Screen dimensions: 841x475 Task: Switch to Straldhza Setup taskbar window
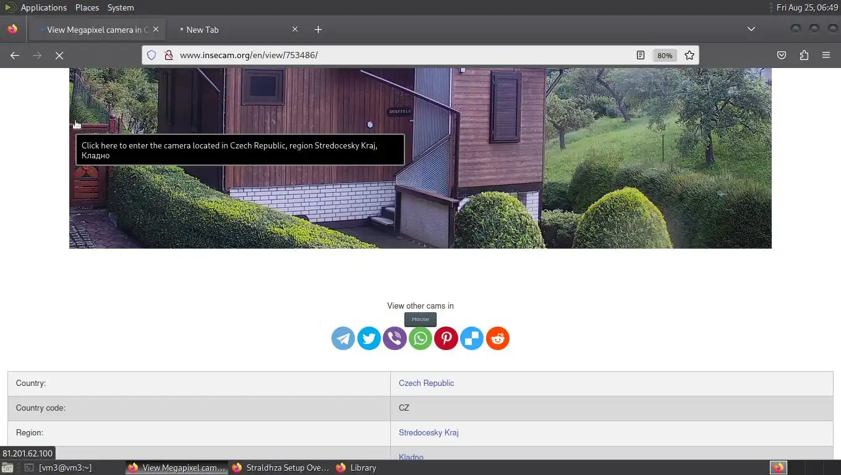(x=281, y=468)
